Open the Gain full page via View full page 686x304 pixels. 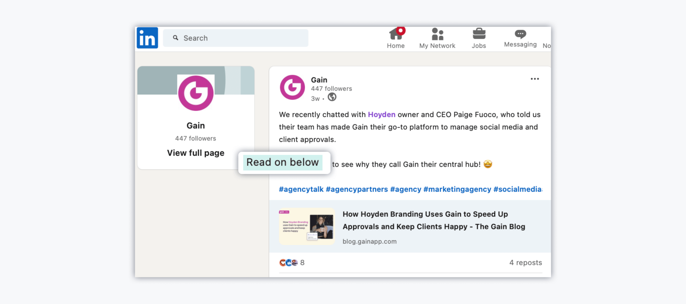tap(196, 153)
